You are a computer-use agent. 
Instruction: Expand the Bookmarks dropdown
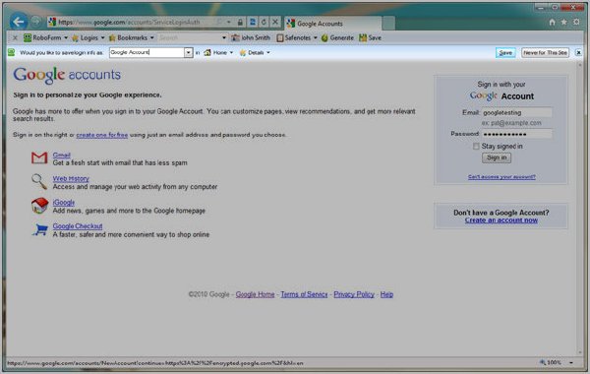coord(152,37)
